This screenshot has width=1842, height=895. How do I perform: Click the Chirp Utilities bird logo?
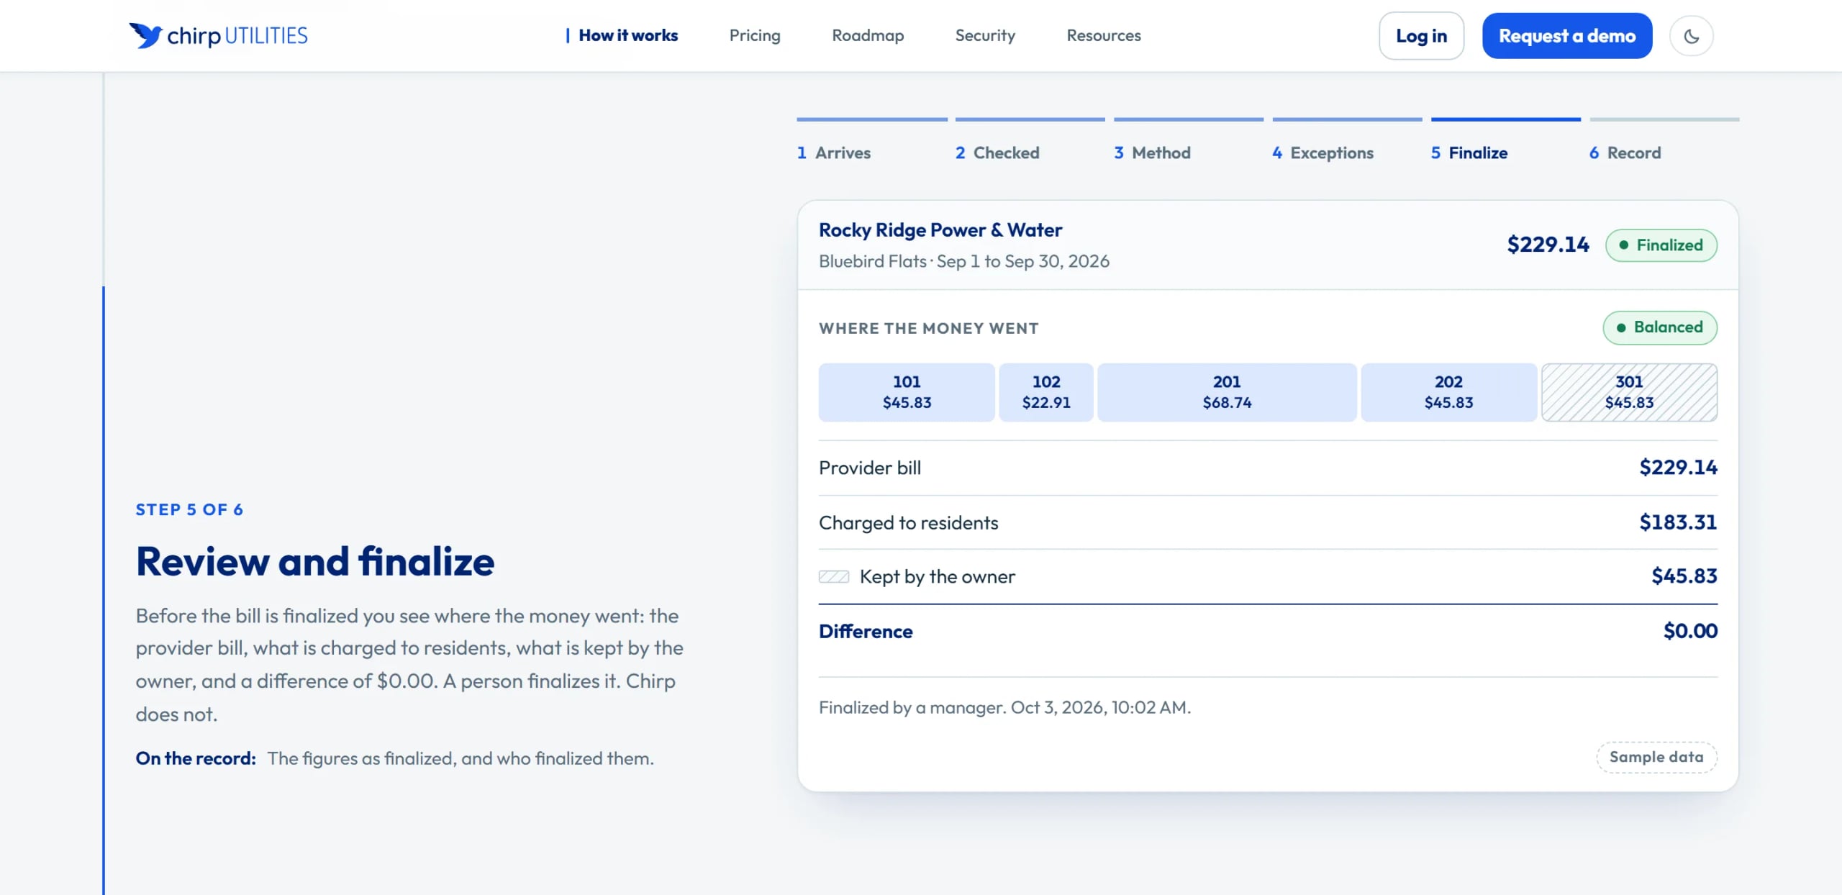tap(218, 35)
